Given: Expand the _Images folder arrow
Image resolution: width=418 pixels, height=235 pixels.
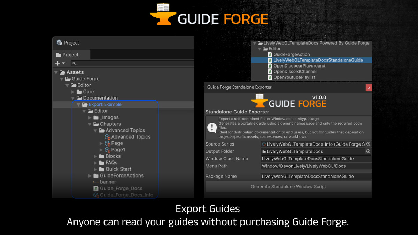Looking at the screenshot, I should coord(90,118).
